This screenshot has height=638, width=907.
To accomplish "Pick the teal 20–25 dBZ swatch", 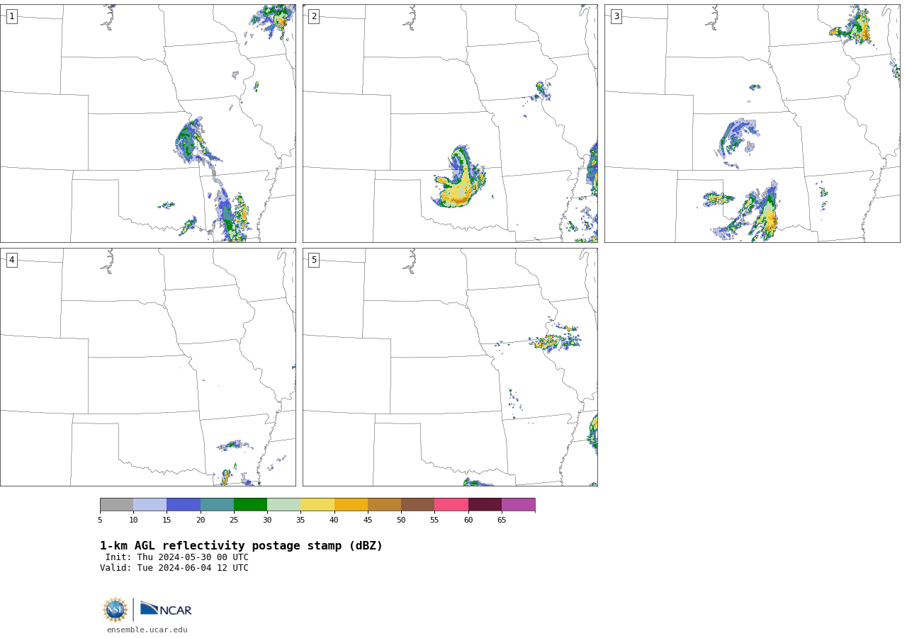I will coord(217,504).
